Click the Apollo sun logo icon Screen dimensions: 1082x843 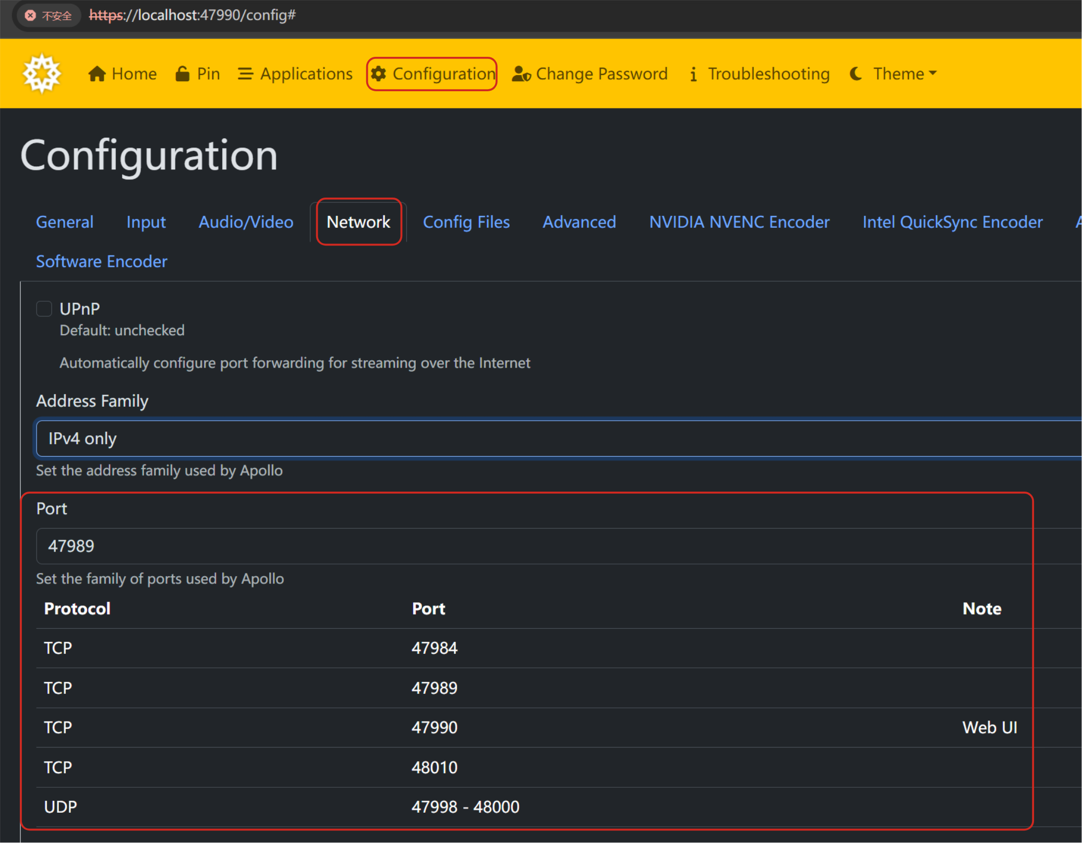tap(42, 74)
